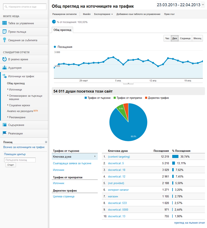Open the Реализации flag icon

(x=5, y=133)
